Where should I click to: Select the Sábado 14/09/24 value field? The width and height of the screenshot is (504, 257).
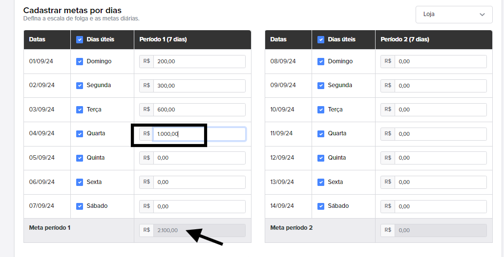pyautogui.click(x=441, y=206)
